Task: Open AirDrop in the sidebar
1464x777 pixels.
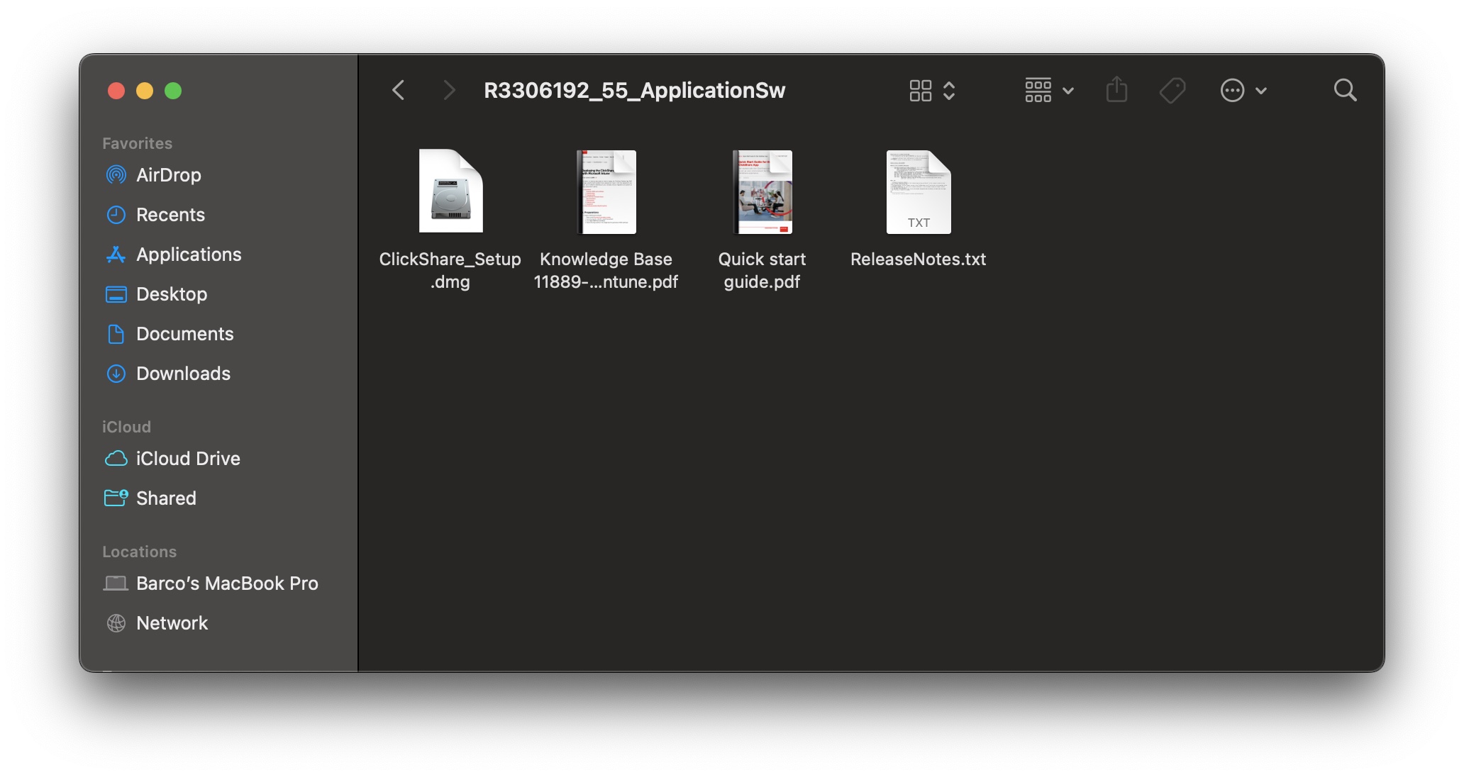Action: click(x=169, y=175)
